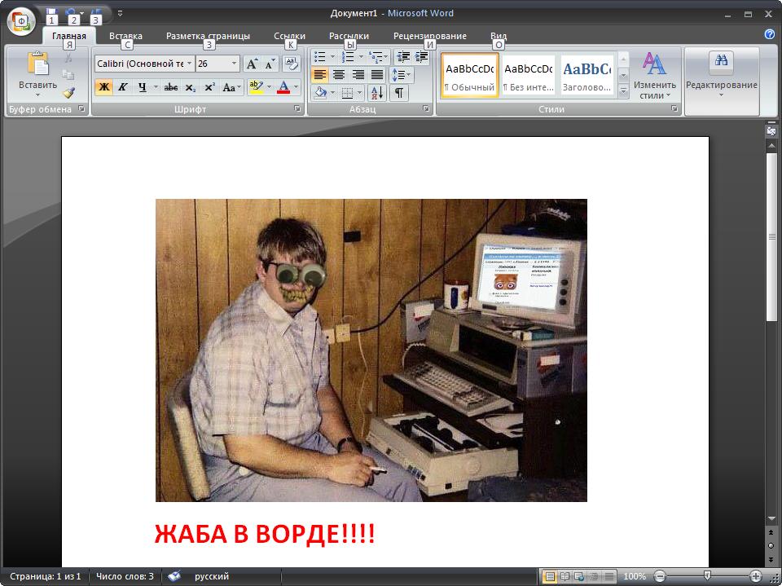Click the Increase Indent icon
Viewport: 782px width, 586px height.
(x=421, y=56)
